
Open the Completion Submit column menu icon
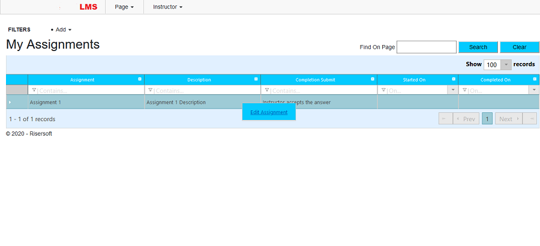[x=373, y=79]
